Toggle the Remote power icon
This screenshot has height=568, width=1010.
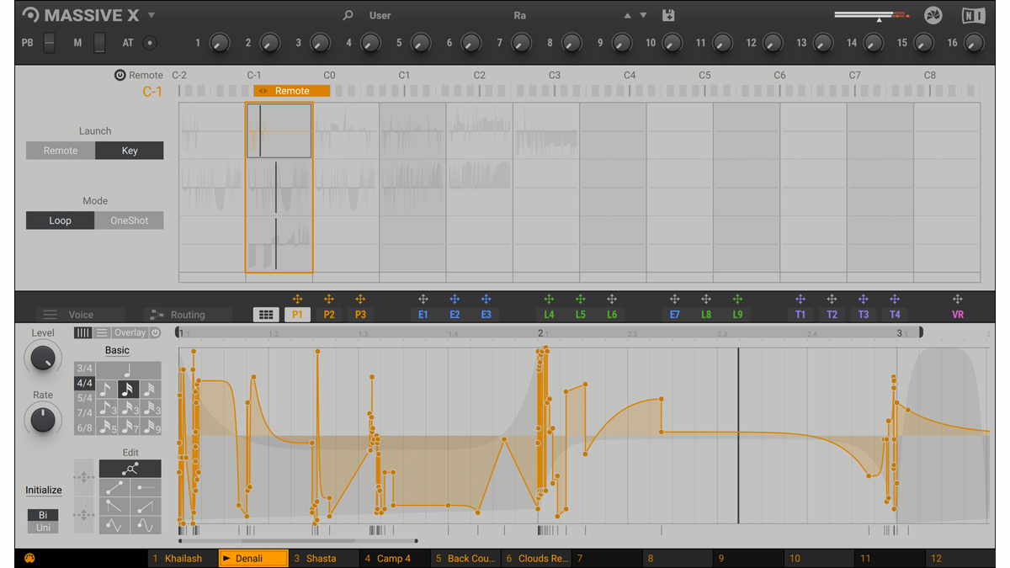120,75
